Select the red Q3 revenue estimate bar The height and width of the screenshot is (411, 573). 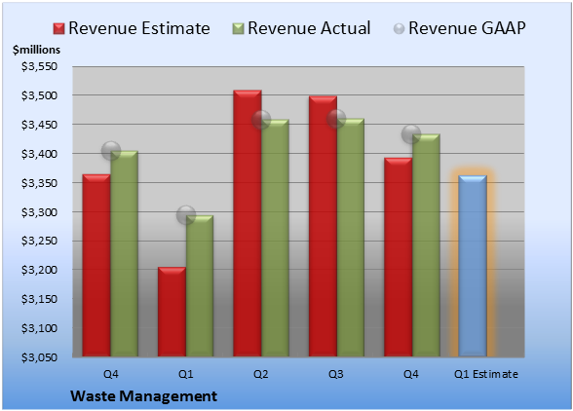click(x=324, y=226)
